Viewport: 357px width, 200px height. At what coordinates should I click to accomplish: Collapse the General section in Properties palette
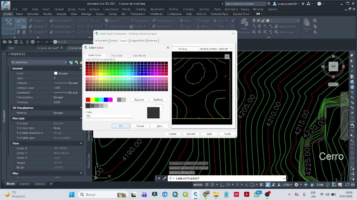pyautogui.click(x=81, y=68)
